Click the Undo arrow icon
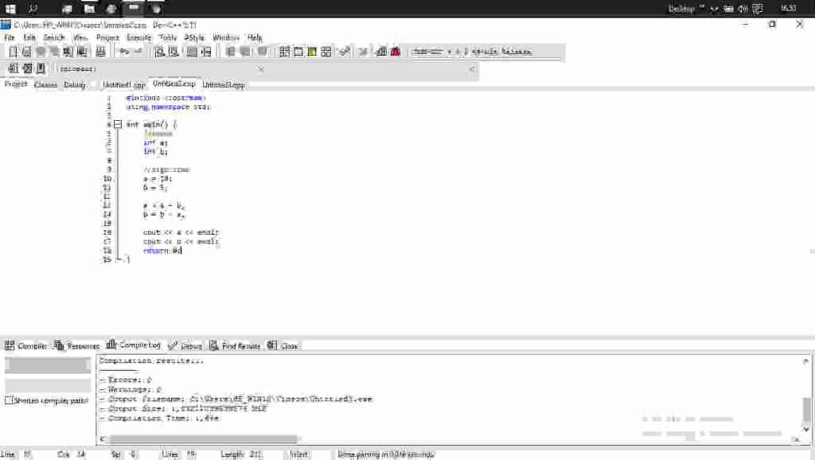815x460 pixels. click(124, 52)
